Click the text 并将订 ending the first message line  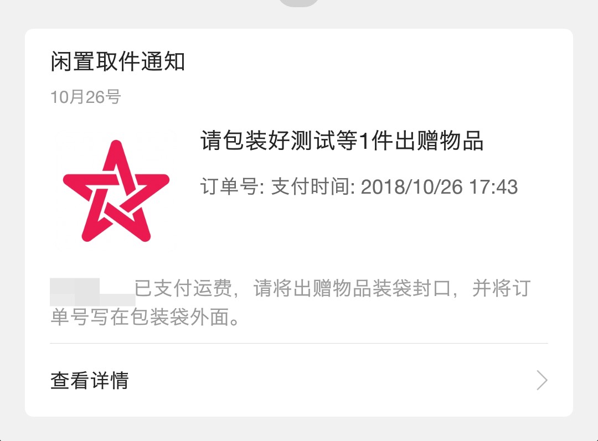[501, 288]
